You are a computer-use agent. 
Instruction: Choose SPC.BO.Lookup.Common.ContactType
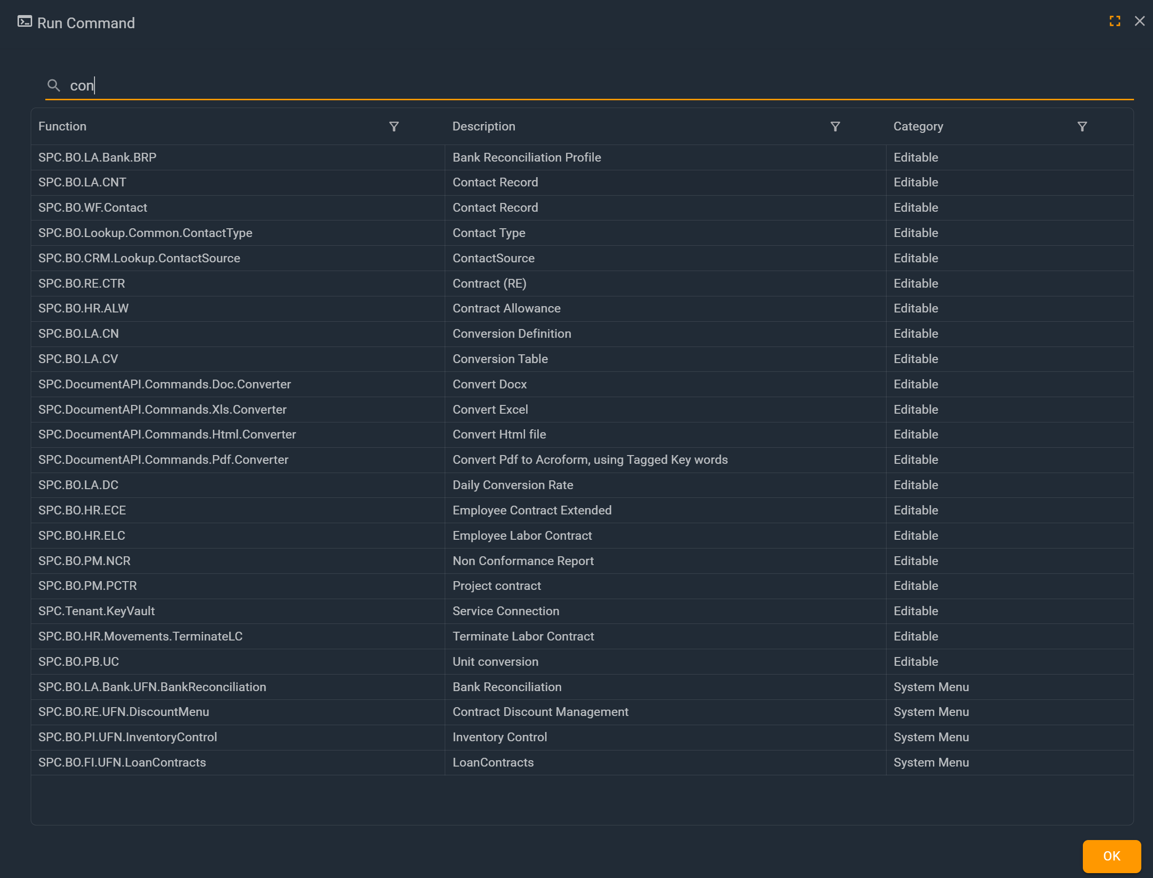[146, 233]
